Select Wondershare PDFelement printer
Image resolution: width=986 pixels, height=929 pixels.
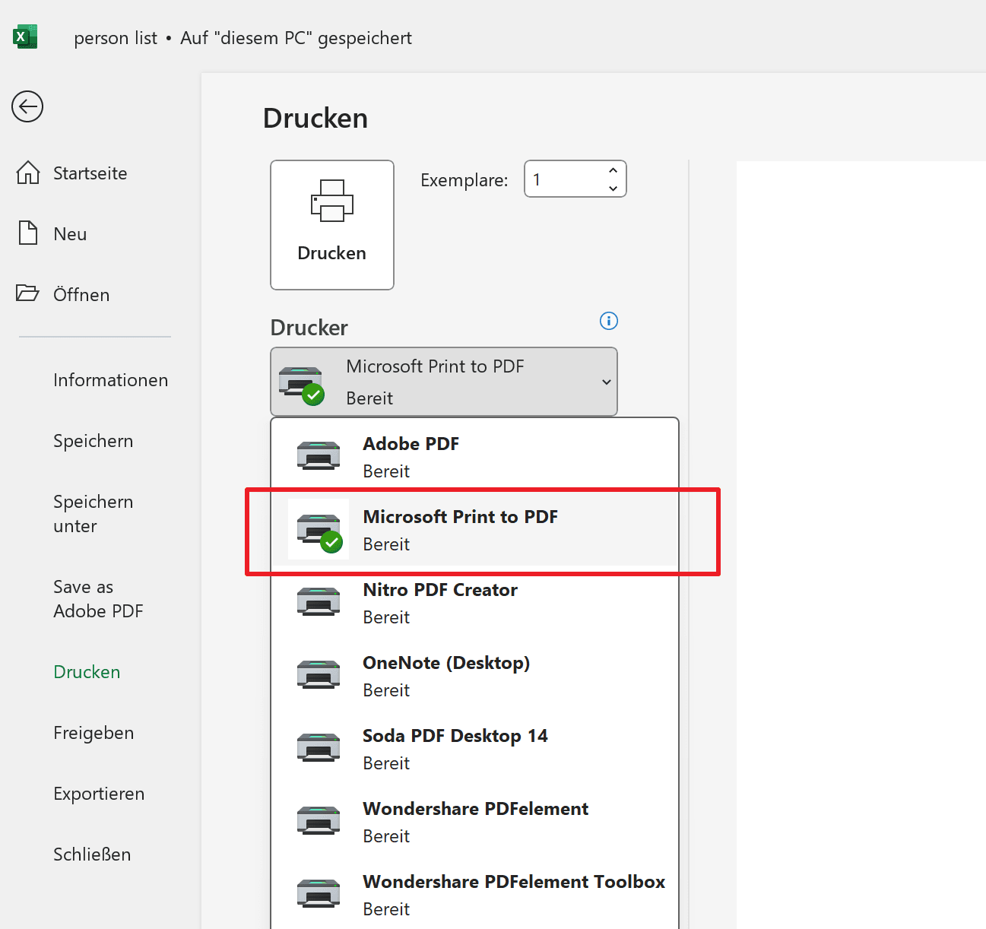(474, 821)
